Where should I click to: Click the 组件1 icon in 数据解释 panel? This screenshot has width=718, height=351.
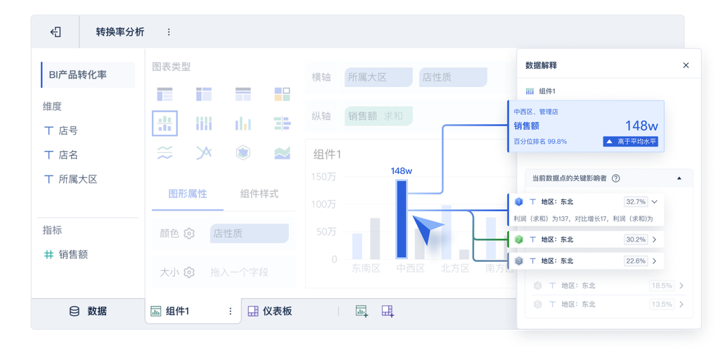[530, 91]
